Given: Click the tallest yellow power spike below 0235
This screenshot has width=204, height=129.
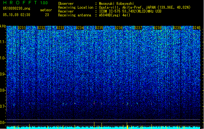Looking at the screenshot, I should pos(94,125).
